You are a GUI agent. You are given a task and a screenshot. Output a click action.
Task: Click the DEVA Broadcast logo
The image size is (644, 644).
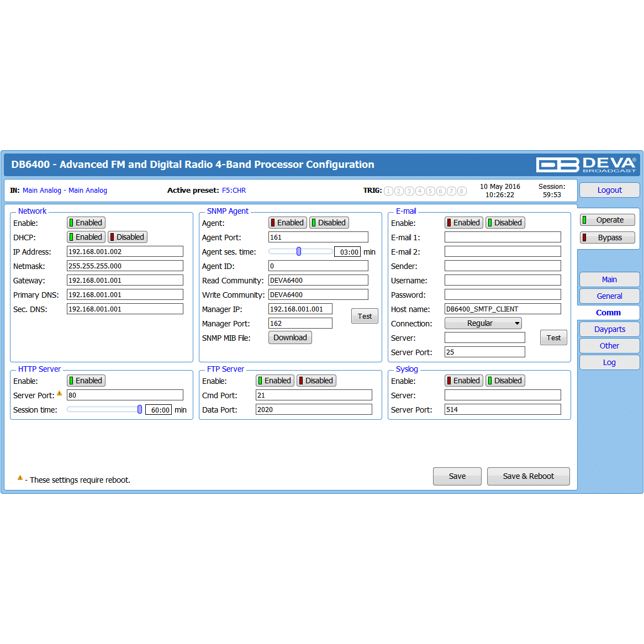tap(585, 165)
